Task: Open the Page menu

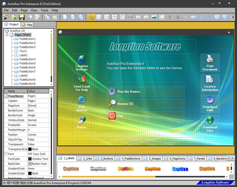Action: pos(24,10)
